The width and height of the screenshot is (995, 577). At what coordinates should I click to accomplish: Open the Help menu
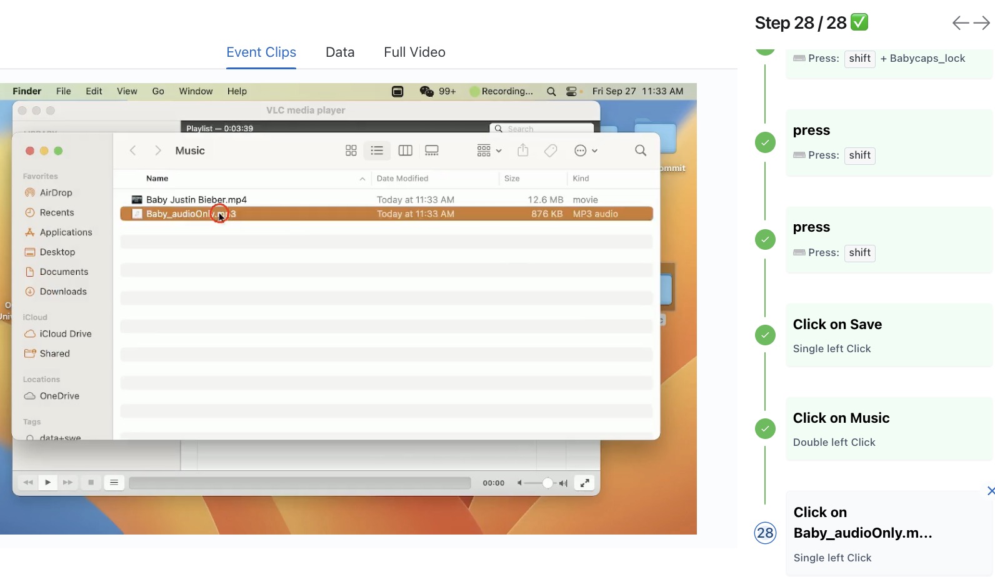coord(237,91)
